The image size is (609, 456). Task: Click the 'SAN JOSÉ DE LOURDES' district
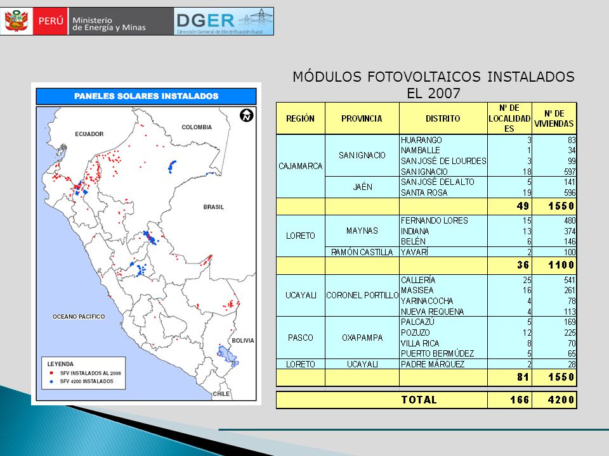point(443,161)
